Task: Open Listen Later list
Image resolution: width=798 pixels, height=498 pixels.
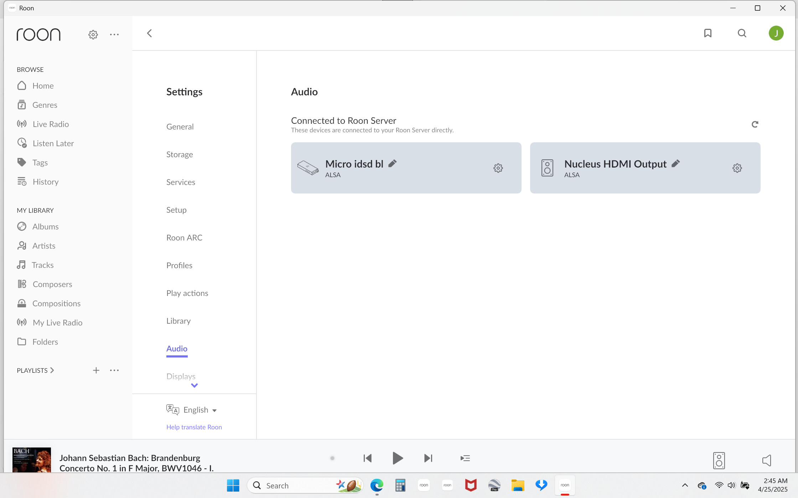Action: tap(45, 143)
